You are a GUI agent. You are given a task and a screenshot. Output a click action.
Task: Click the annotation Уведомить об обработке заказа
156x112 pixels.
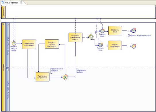(x=140, y=36)
